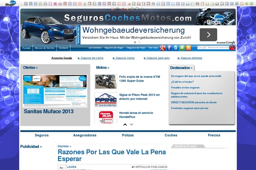Open the Twitter social icon
Screen dimensions: 256x170
(x=175, y=48)
